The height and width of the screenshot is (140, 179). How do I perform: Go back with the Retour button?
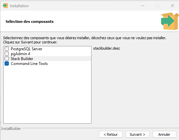tap(111, 134)
